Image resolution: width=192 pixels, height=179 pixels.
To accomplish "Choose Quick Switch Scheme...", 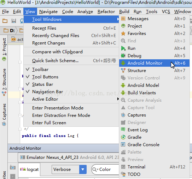I will [71, 61].
